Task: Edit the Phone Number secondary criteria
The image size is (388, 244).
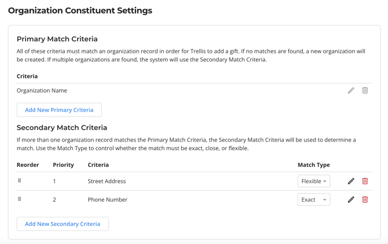Action: [x=351, y=200]
